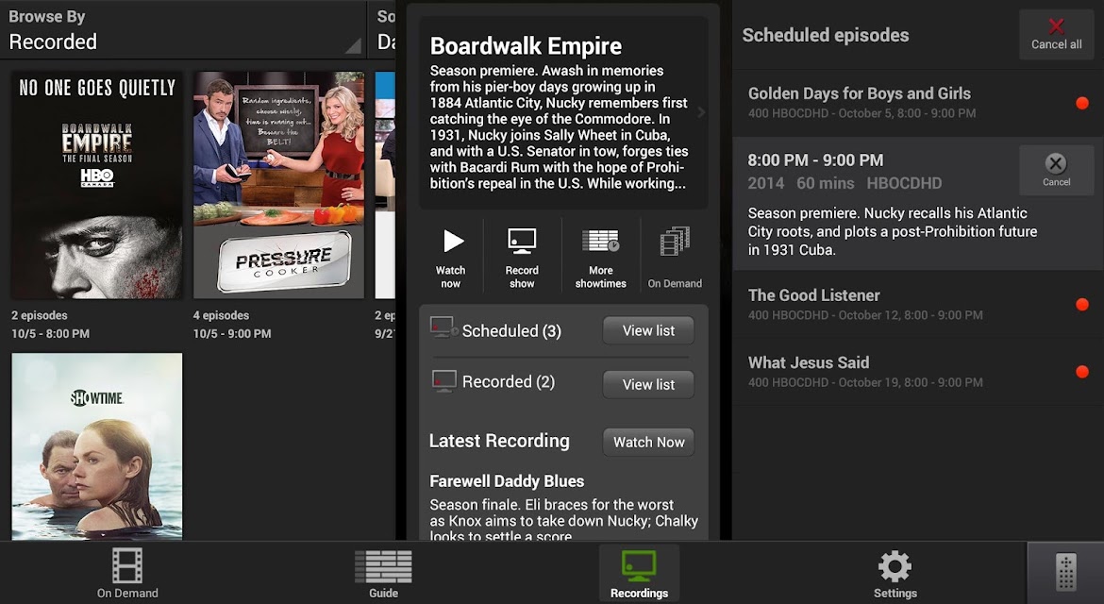
Task: Toggle recording dot for What Jesus Said
Action: point(1082,372)
